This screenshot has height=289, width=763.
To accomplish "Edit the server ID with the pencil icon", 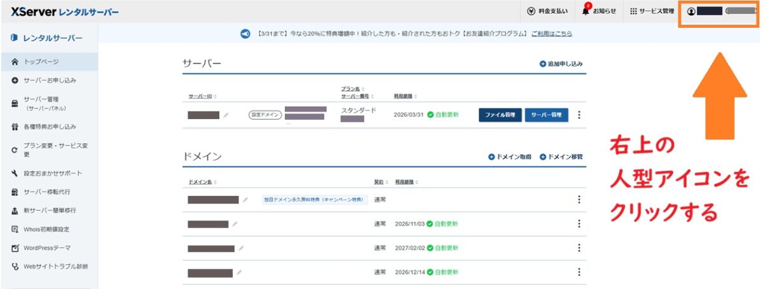I will coord(226,115).
